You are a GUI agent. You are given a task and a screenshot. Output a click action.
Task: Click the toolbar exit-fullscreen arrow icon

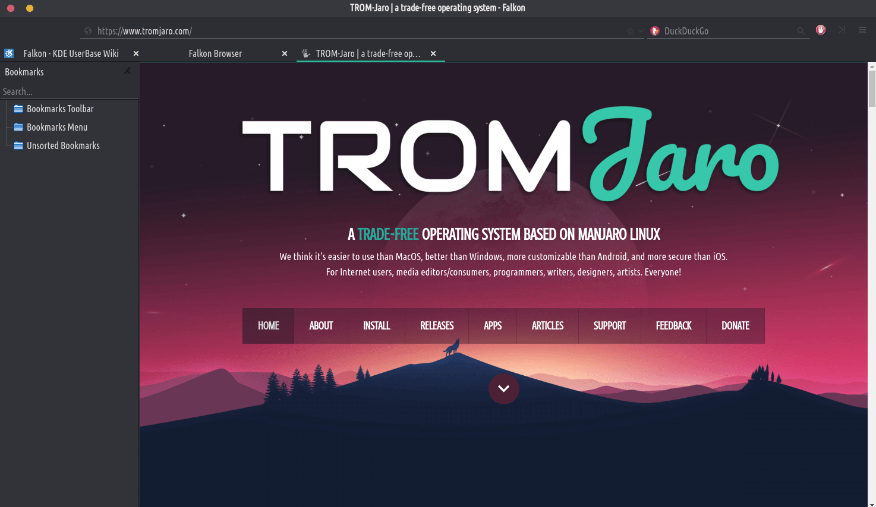(842, 30)
